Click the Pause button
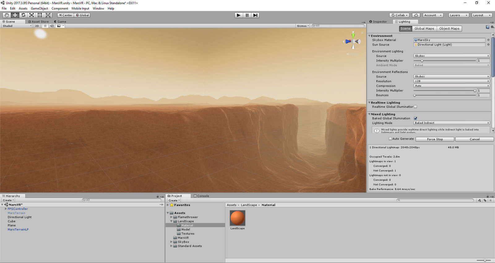This screenshot has width=495, height=263. coord(247,15)
